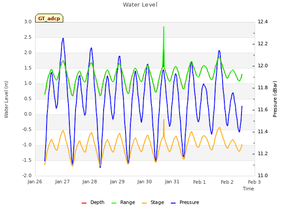Click the Water Level chart title
The width and height of the screenshot is (281, 211).
coord(140,4)
